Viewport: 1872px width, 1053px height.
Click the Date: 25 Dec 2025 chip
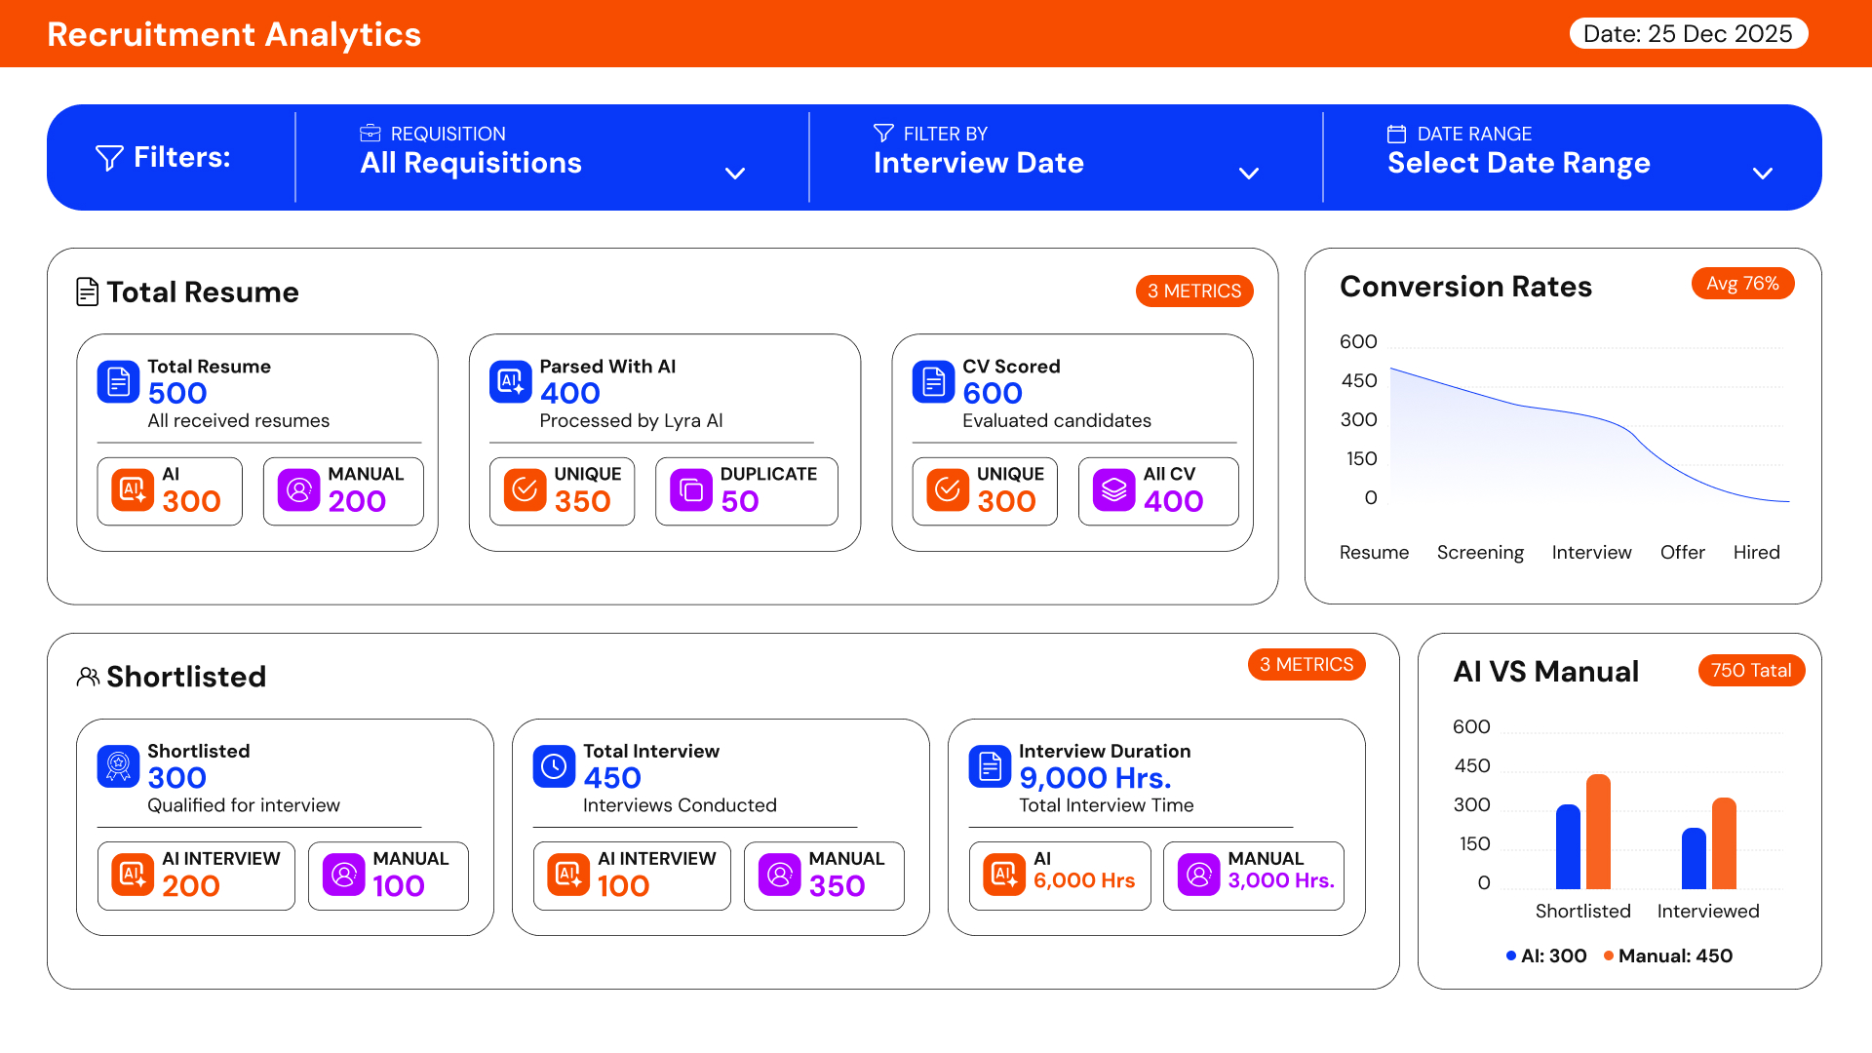(1689, 32)
